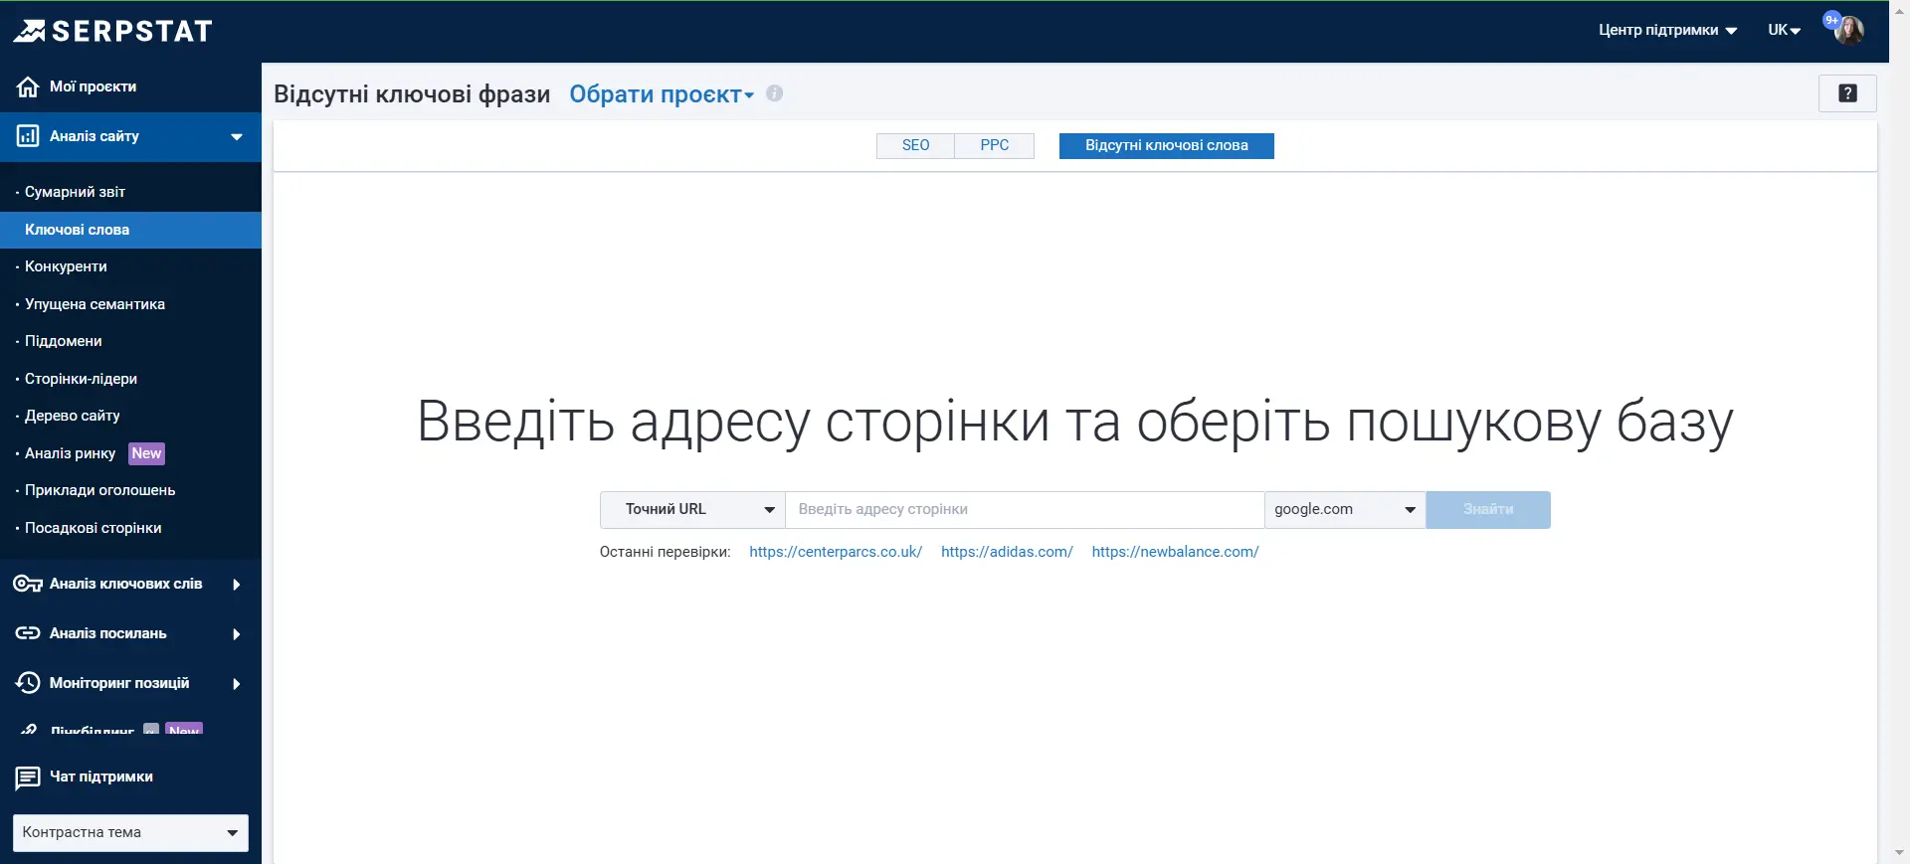
Task: Open the newbalance.com recent check link
Action: (1175, 552)
